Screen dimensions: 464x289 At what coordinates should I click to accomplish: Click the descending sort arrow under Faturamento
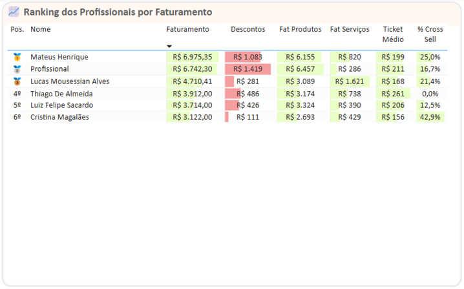pyautogui.click(x=169, y=47)
